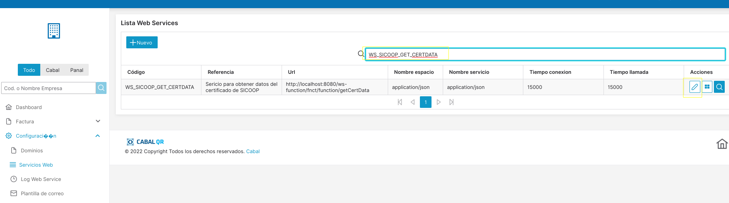Click the web services search field
This screenshot has width=729, height=203.
pyautogui.click(x=545, y=55)
